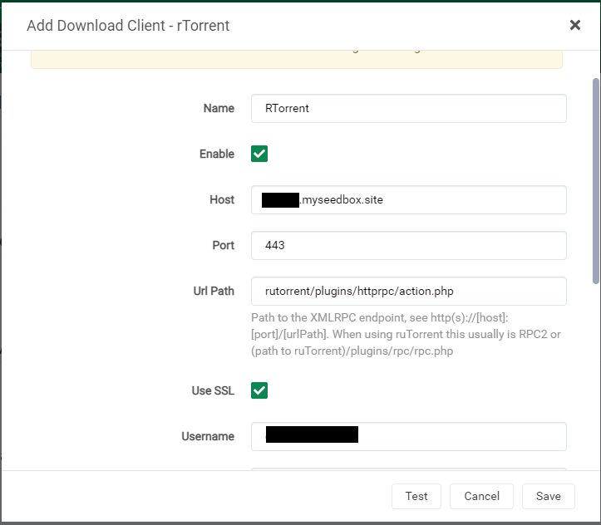
Task: Click the 'Name' field label
Action: tap(219, 108)
